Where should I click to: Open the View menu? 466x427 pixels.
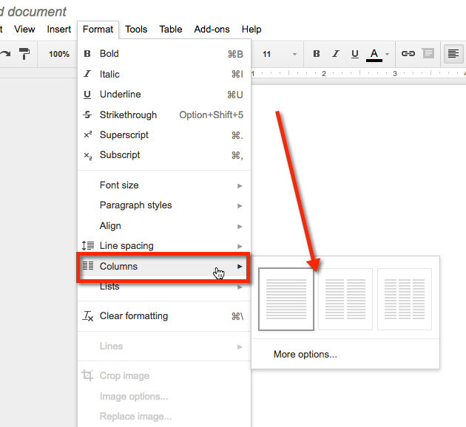click(24, 30)
